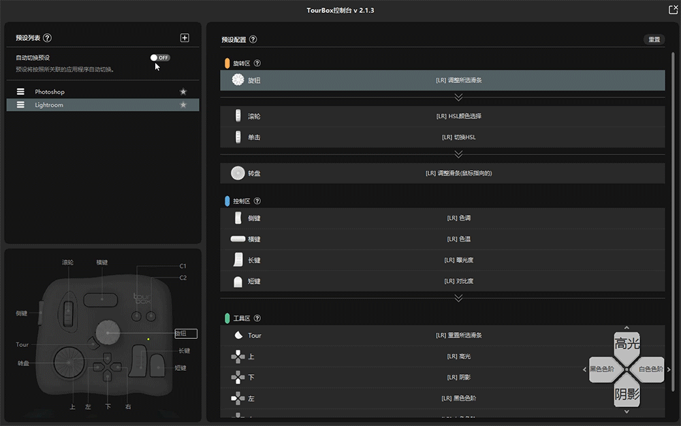Star the Photoshop preset

[183, 92]
